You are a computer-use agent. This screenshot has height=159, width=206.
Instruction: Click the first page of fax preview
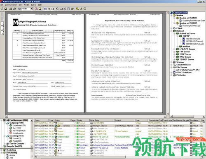pyautogui.click(x=46, y=63)
